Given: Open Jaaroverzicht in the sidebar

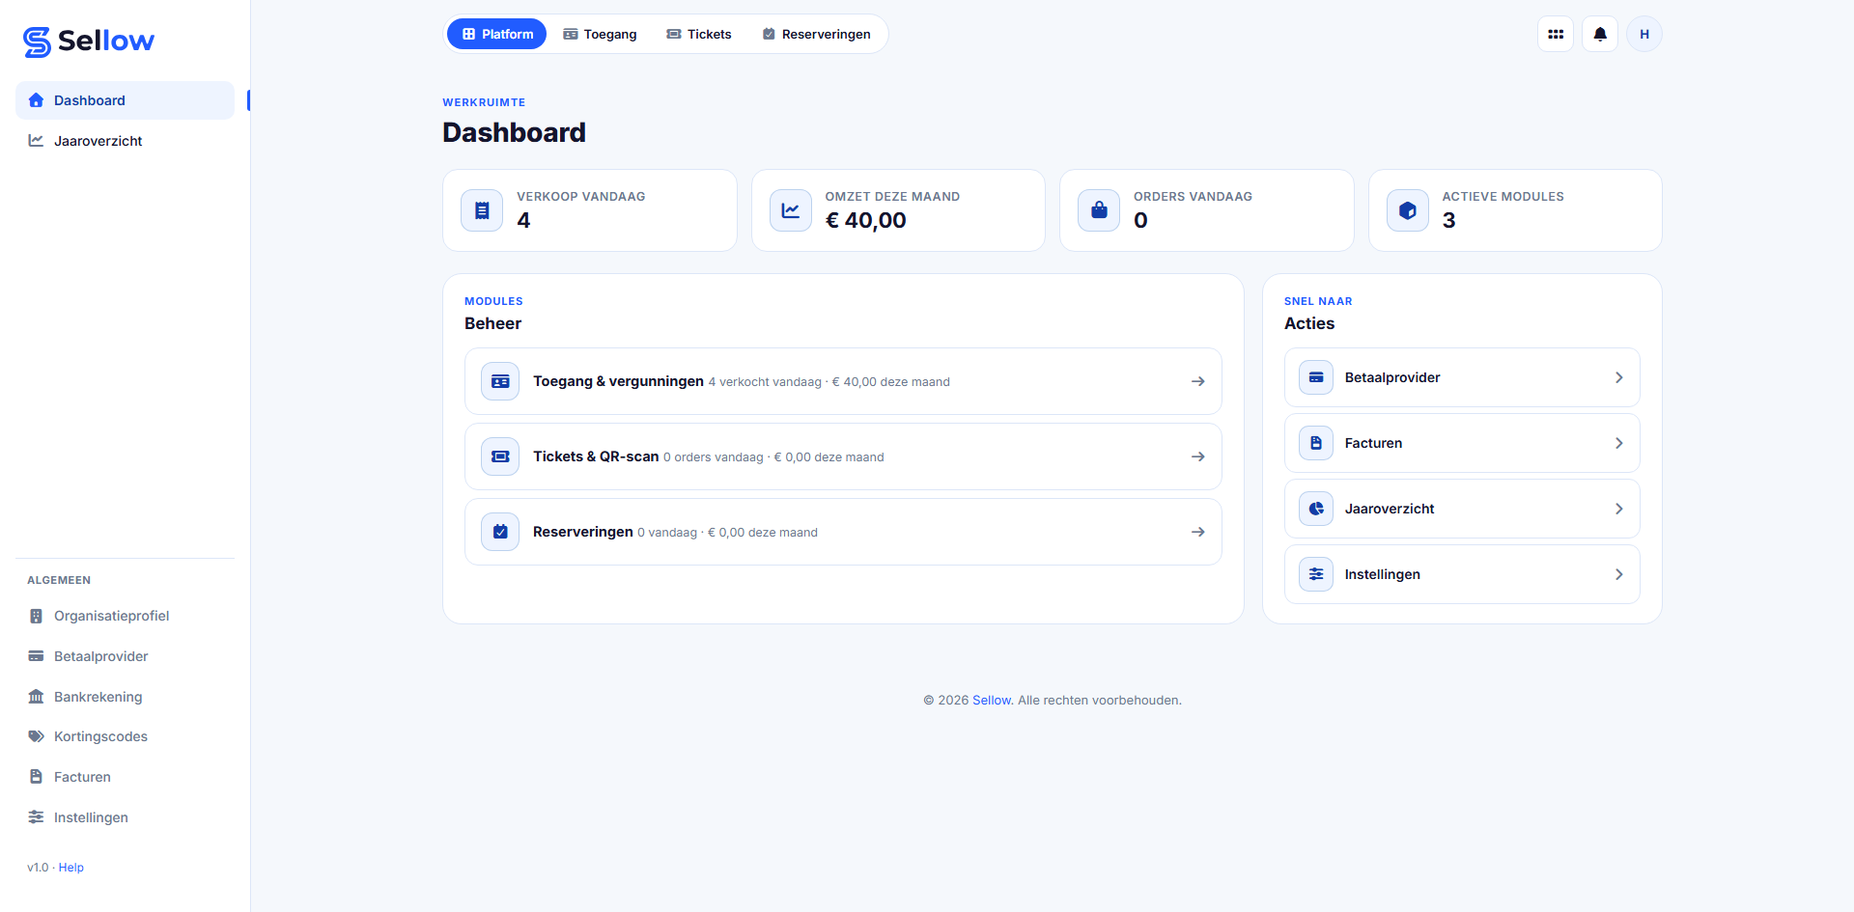Looking at the screenshot, I should [x=125, y=141].
